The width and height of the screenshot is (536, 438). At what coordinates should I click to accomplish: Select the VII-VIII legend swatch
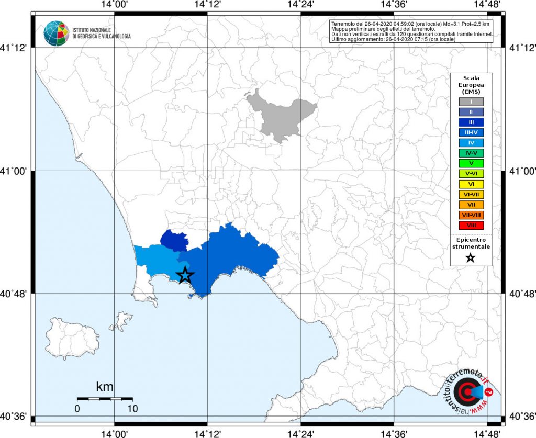(x=472, y=215)
